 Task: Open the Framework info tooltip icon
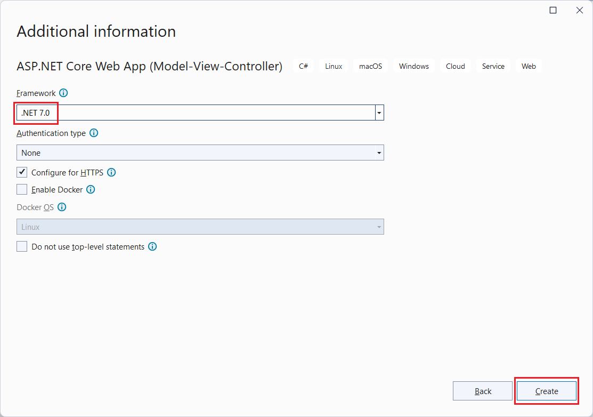coord(63,93)
